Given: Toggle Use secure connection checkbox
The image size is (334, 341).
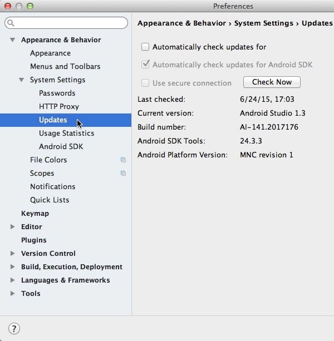Looking at the screenshot, I should 145,83.
